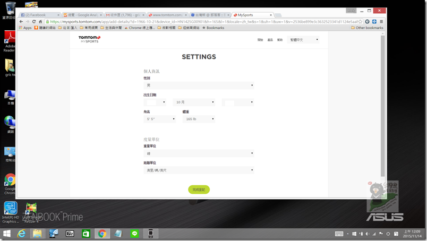This screenshot has width=427, height=241.
Task: Open the Apps shortcut in bookmarks bar
Action: 25,28
